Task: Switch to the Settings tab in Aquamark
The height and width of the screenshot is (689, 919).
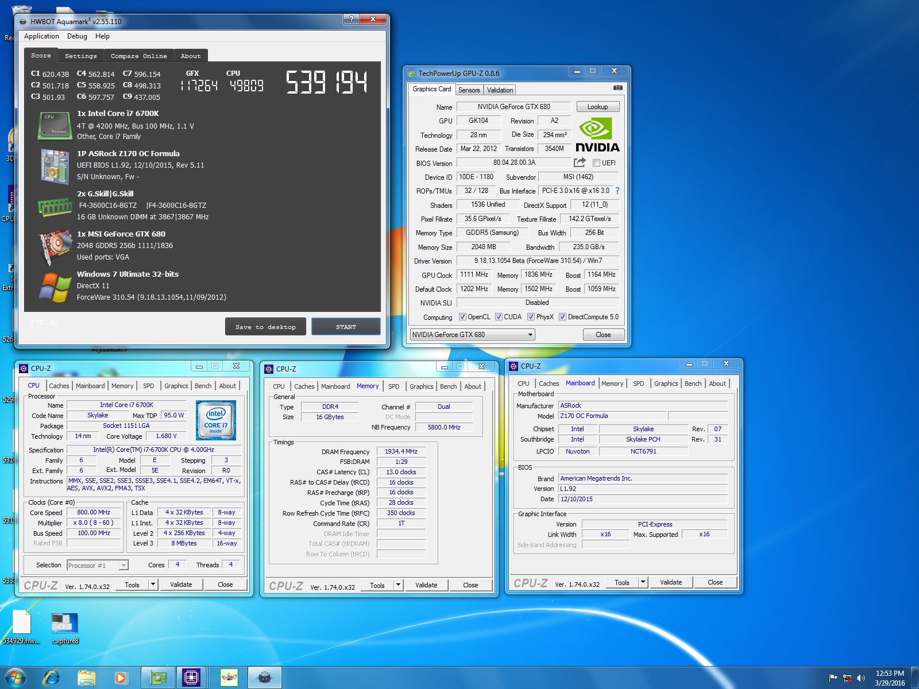Action: [80, 56]
